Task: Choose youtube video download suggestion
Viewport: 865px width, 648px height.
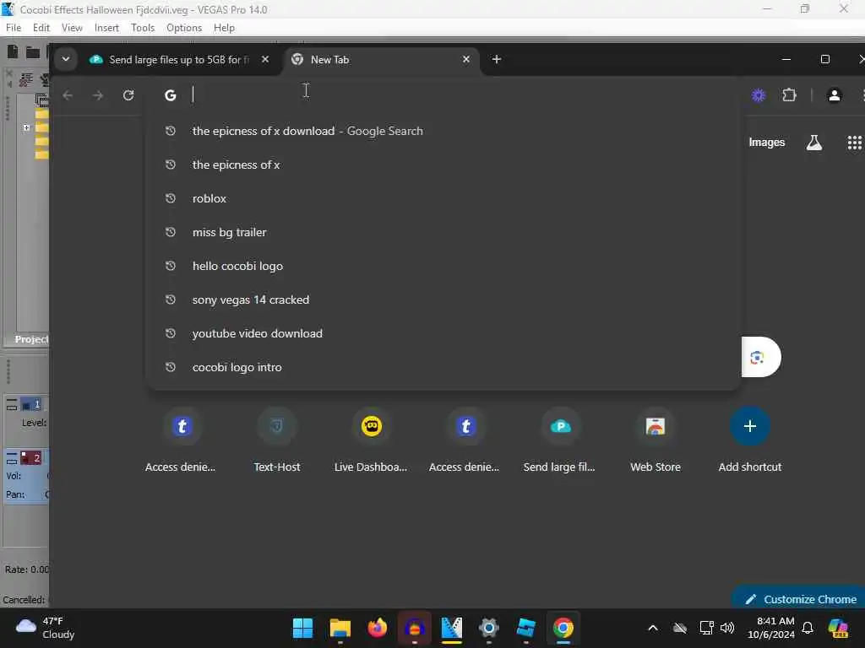Action: tap(443, 333)
